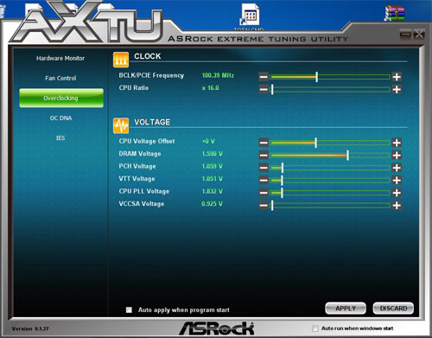Image resolution: width=432 pixels, height=338 pixels.
Task: Decrease PCH Voltage via minus button
Action: point(264,168)
